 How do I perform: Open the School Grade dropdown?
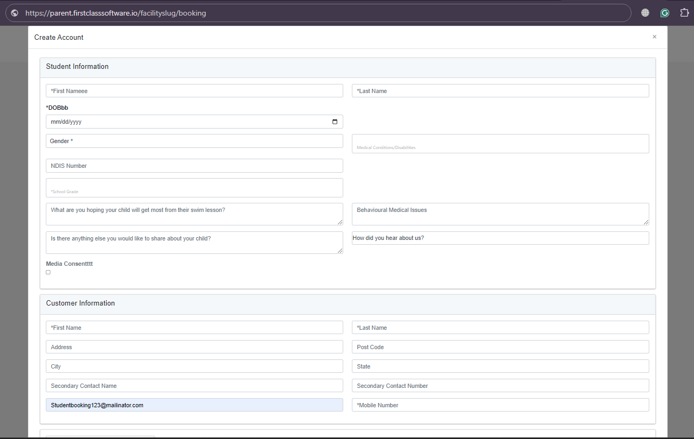(x=195, y=188)
